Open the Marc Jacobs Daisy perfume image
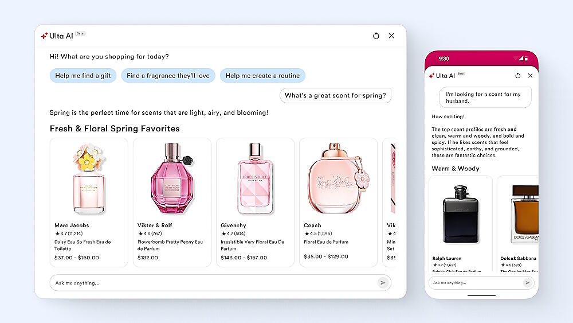This screenshot has width=573, height=323. tap(89, 178)
